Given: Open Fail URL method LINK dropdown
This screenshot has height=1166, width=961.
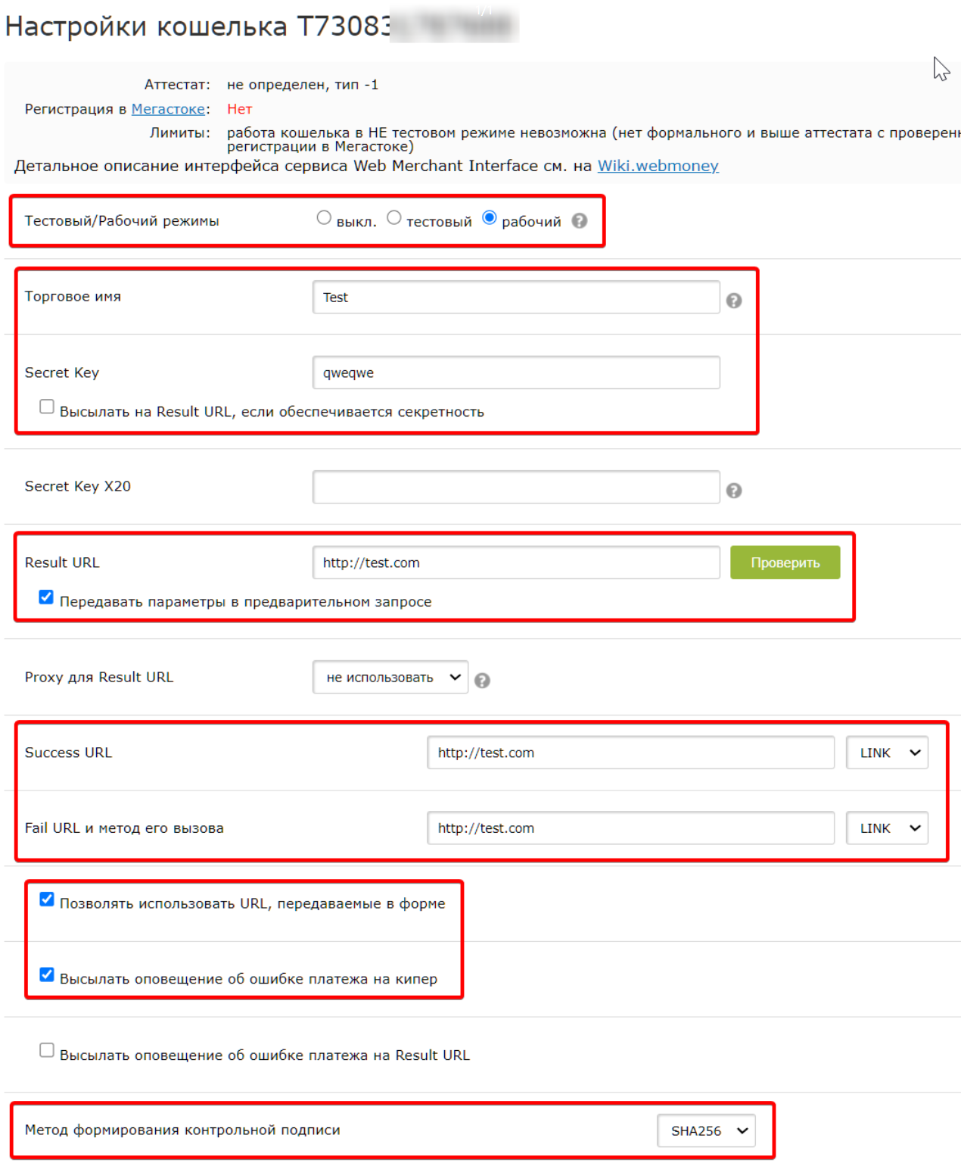Looking at the screenshot, I should pyautogui.click(x=888, y=828).
